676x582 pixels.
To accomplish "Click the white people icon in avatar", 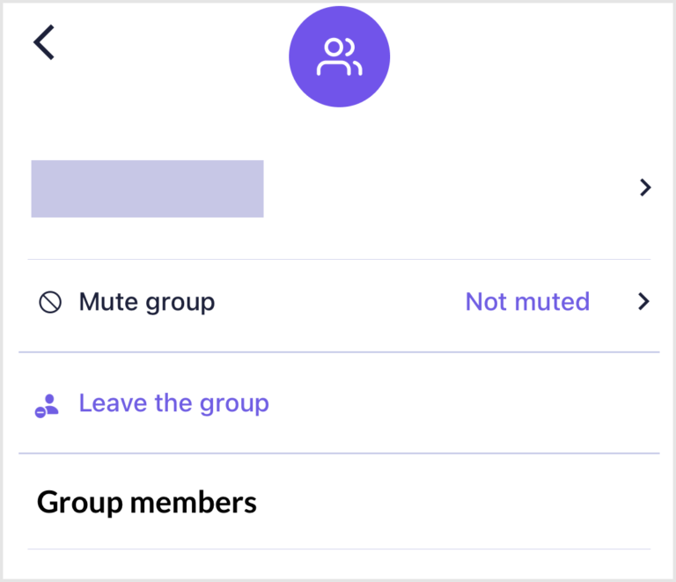I will 339,57.
